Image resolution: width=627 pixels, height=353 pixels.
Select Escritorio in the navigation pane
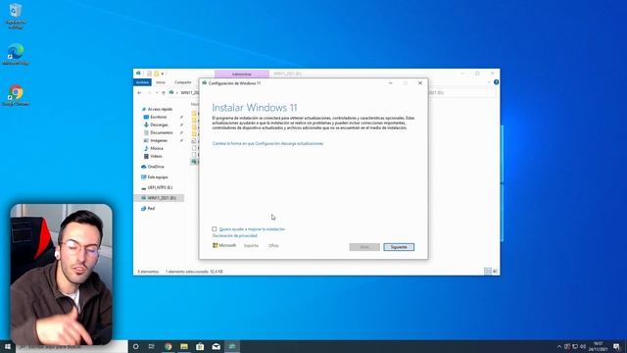click(158, 117)
